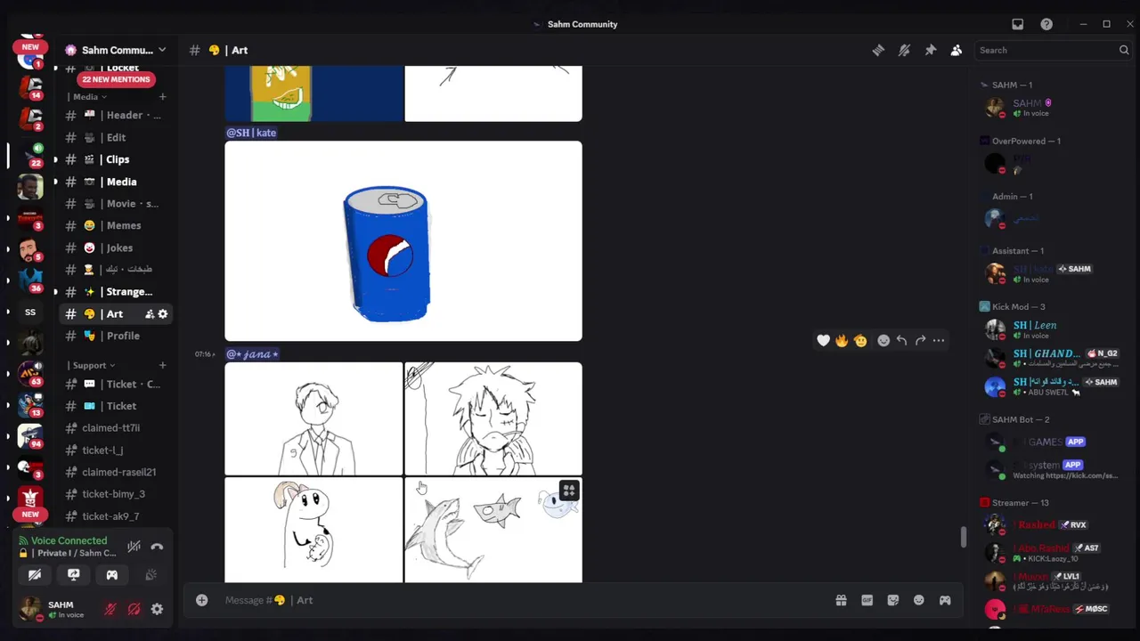1140x641 pixels.
Task: Reply to the message
Action: pos(901,340)
